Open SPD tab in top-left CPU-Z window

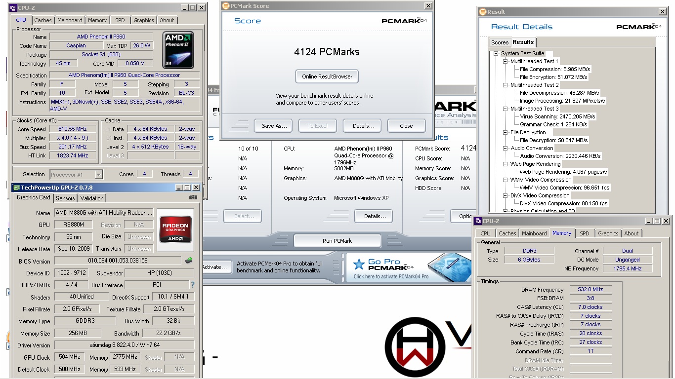click(120, 20)
